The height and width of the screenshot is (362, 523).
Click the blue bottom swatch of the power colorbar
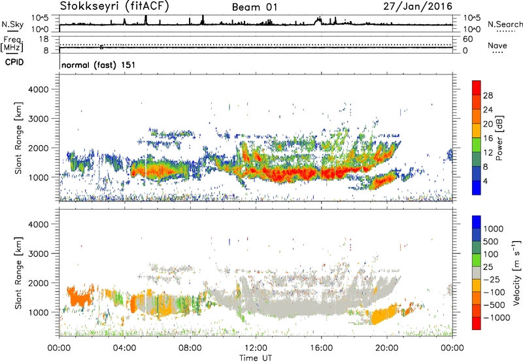(477, 188)
